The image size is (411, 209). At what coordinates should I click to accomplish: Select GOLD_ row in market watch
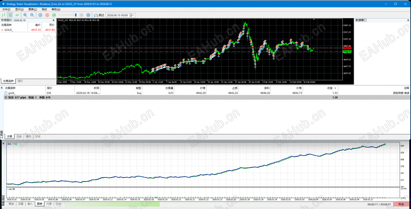[28, 30]
